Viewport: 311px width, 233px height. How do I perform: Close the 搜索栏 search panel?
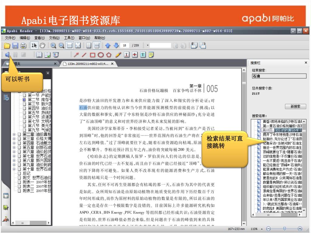tap(306, 62)
